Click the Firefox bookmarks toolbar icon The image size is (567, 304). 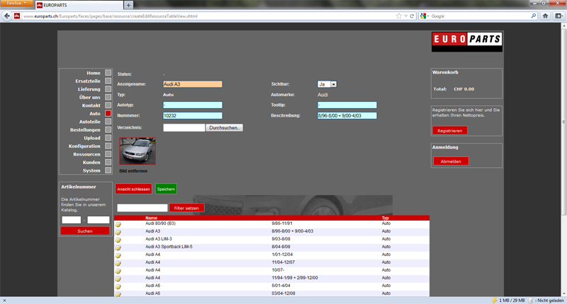pos(558,16)
